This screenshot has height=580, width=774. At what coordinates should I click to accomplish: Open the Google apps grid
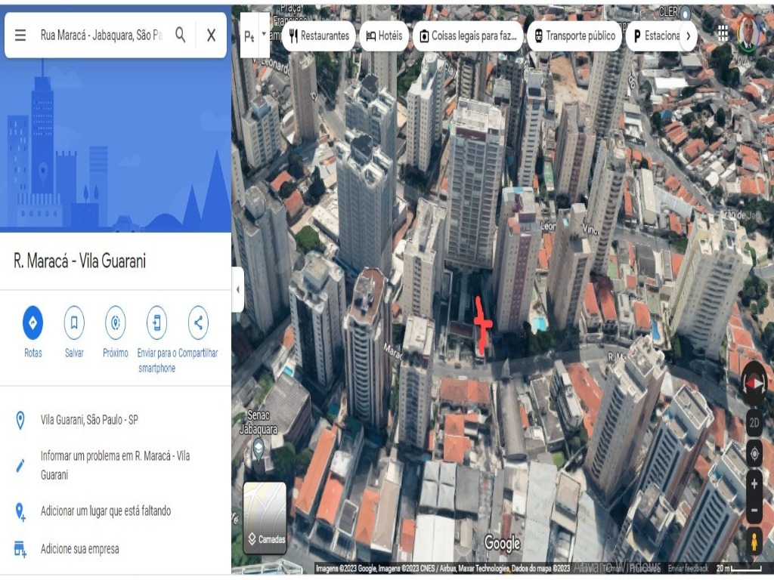(x=723, y=33)
